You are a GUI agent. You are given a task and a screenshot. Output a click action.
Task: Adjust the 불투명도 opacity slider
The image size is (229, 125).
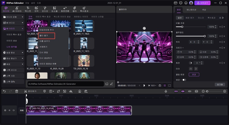pos(204,36)
